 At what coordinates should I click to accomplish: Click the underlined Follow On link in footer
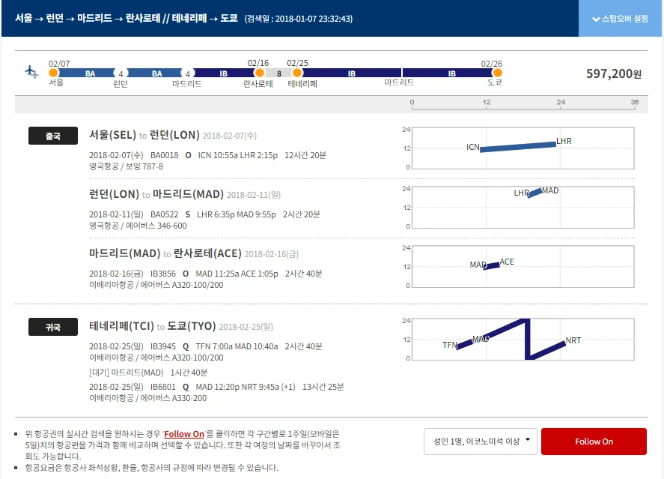click(x=185, y=434)
